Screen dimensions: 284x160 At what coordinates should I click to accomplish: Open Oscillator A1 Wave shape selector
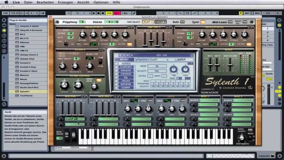tap(94, 44)
